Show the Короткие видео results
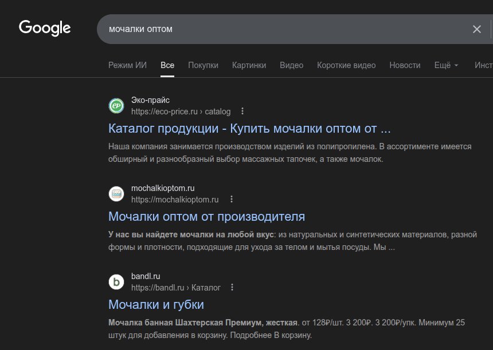The height and width of the screenshot is (350, 493). [346, 65]
